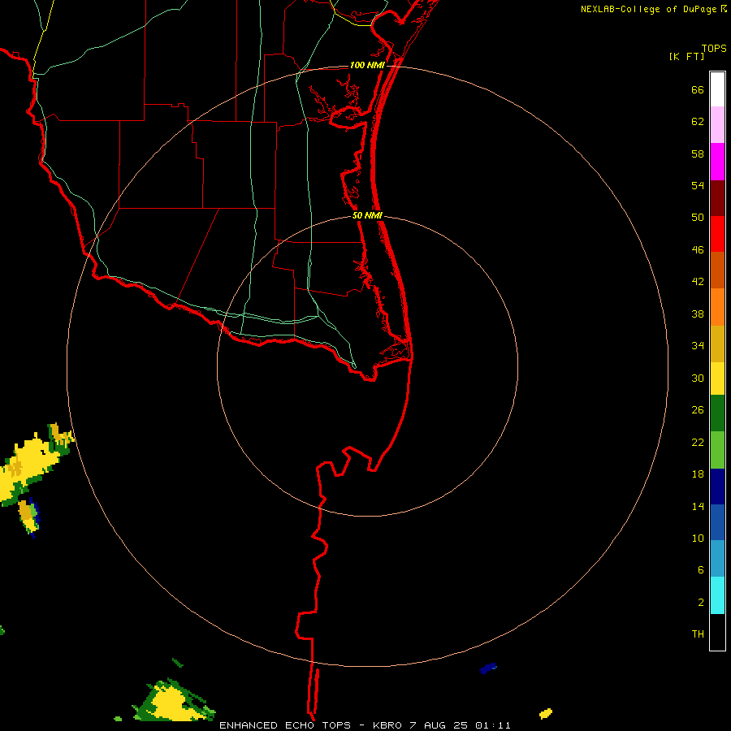Pick the medium blue legend swatch
Viewport: 731px width, 731px height.
point(717,522)
